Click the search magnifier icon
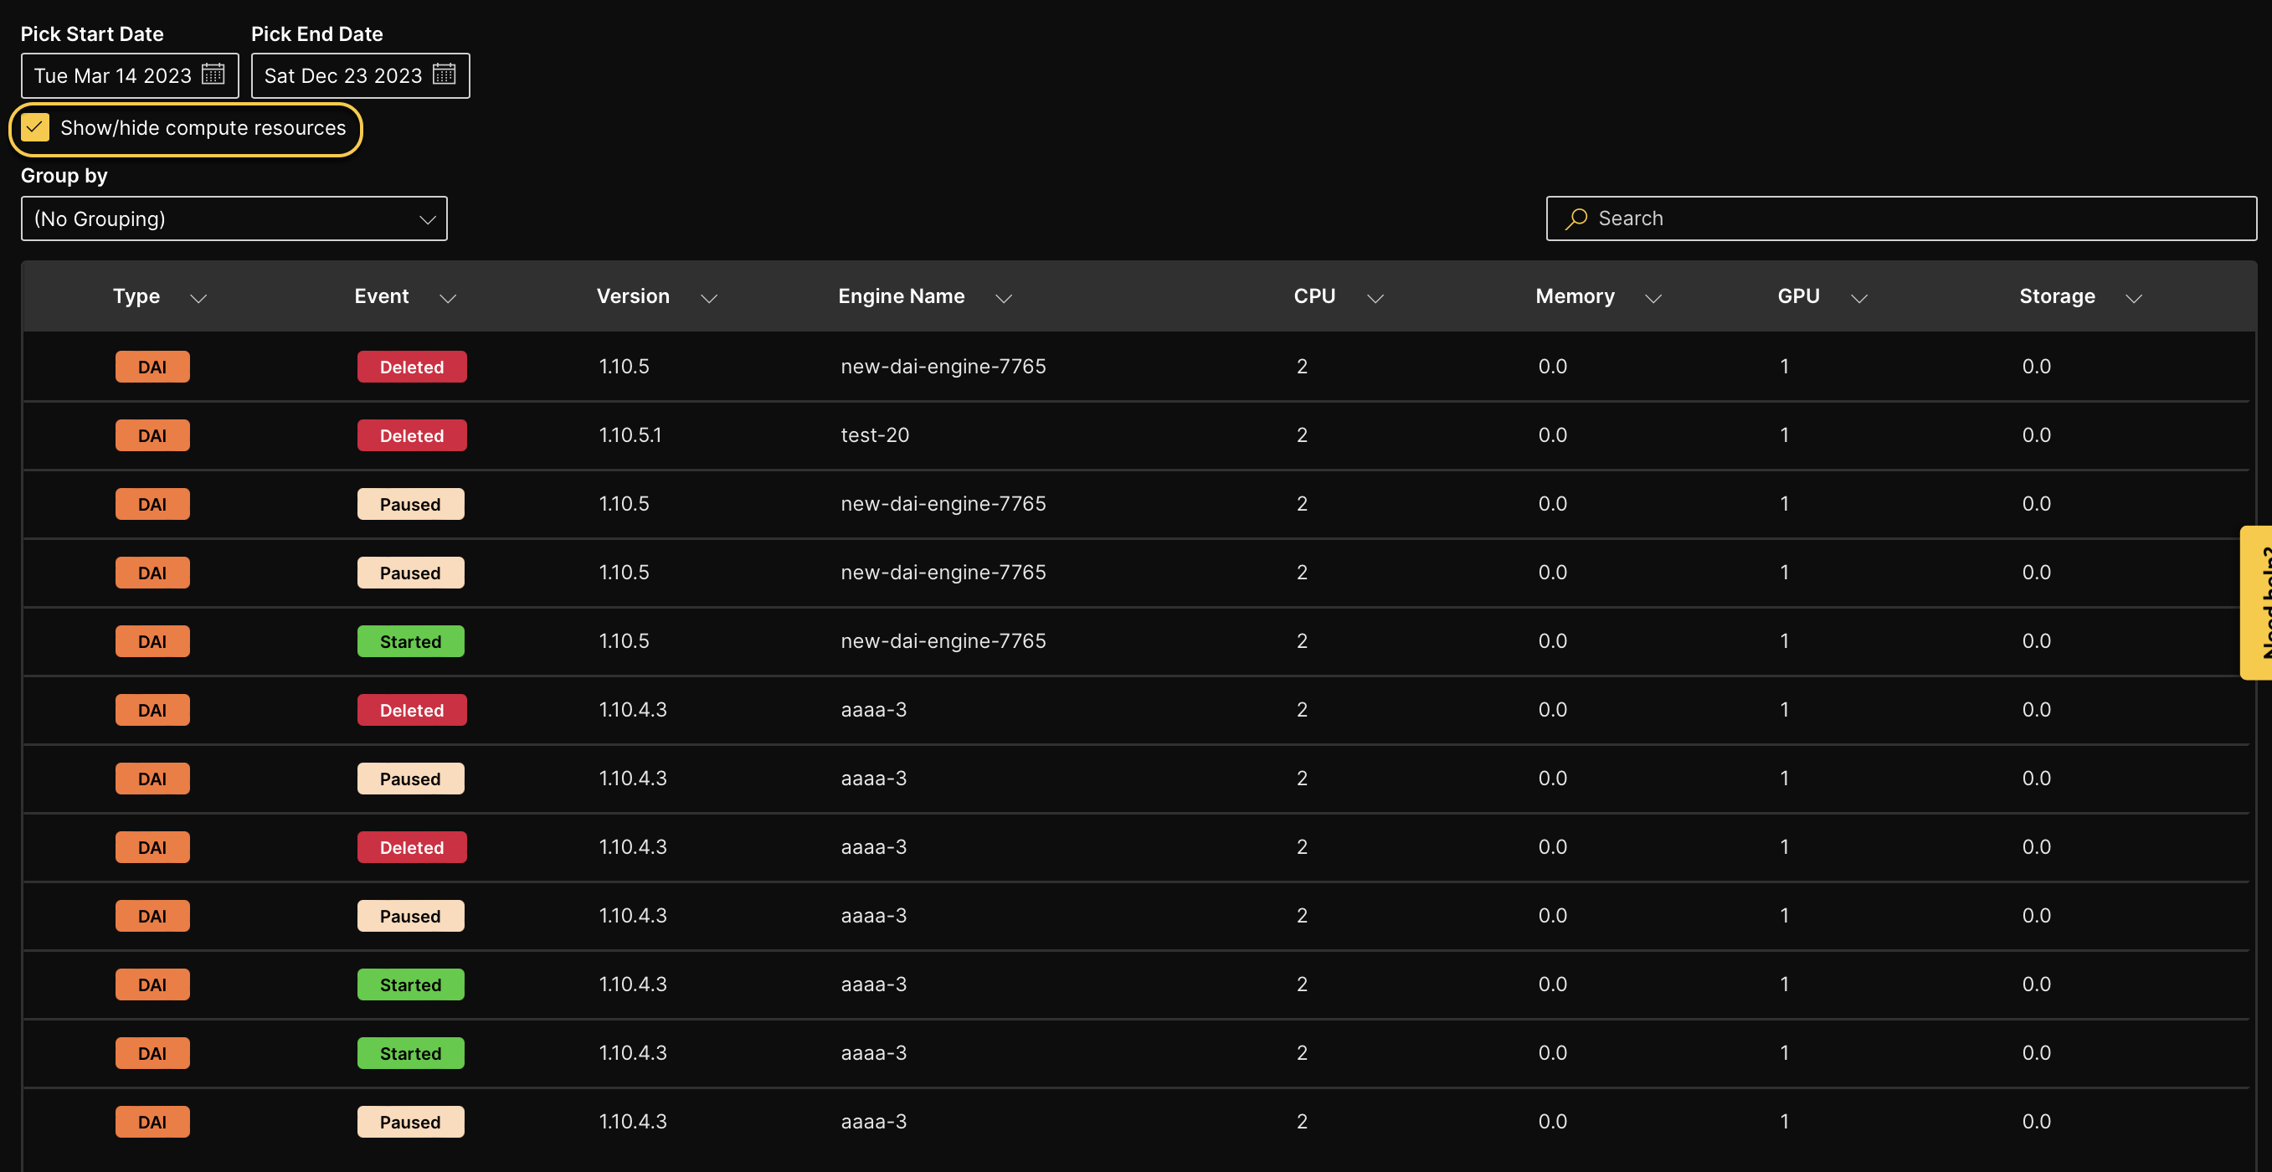Image resolution: width=2272 pixels, height=1172 pixels. pos(1576,218)
